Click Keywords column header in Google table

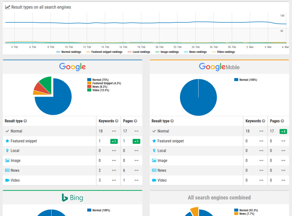pyautogui.click(x=106, y=121)
